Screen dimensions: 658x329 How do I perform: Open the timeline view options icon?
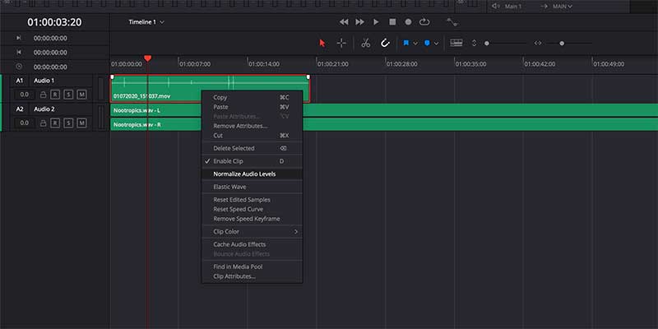tap(456, 43)
